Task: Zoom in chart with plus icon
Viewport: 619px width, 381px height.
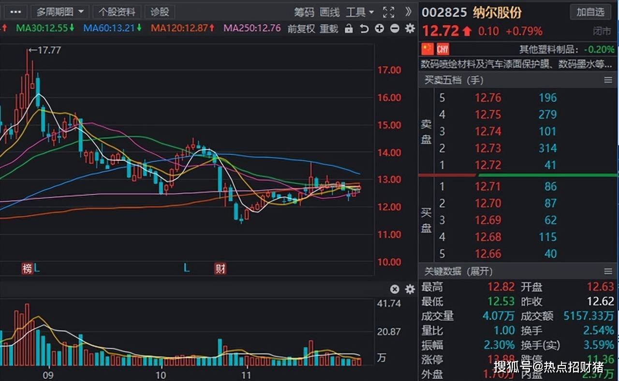Action: (379, 29)
